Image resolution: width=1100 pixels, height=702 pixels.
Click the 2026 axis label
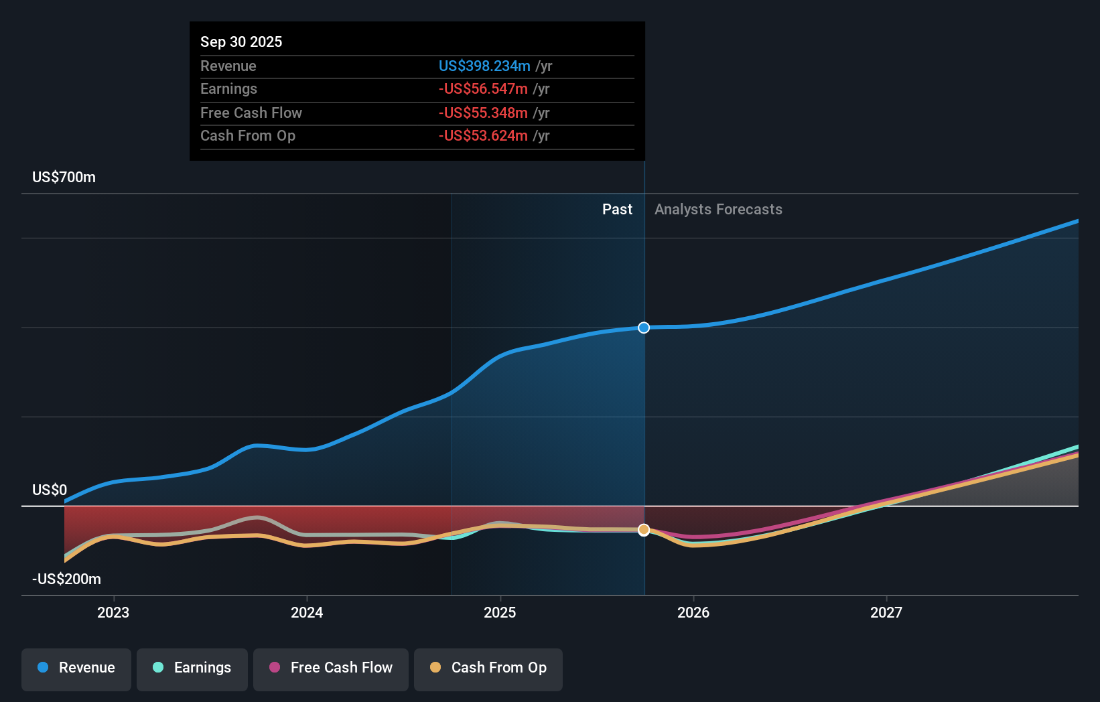click(x=694, y=612)
